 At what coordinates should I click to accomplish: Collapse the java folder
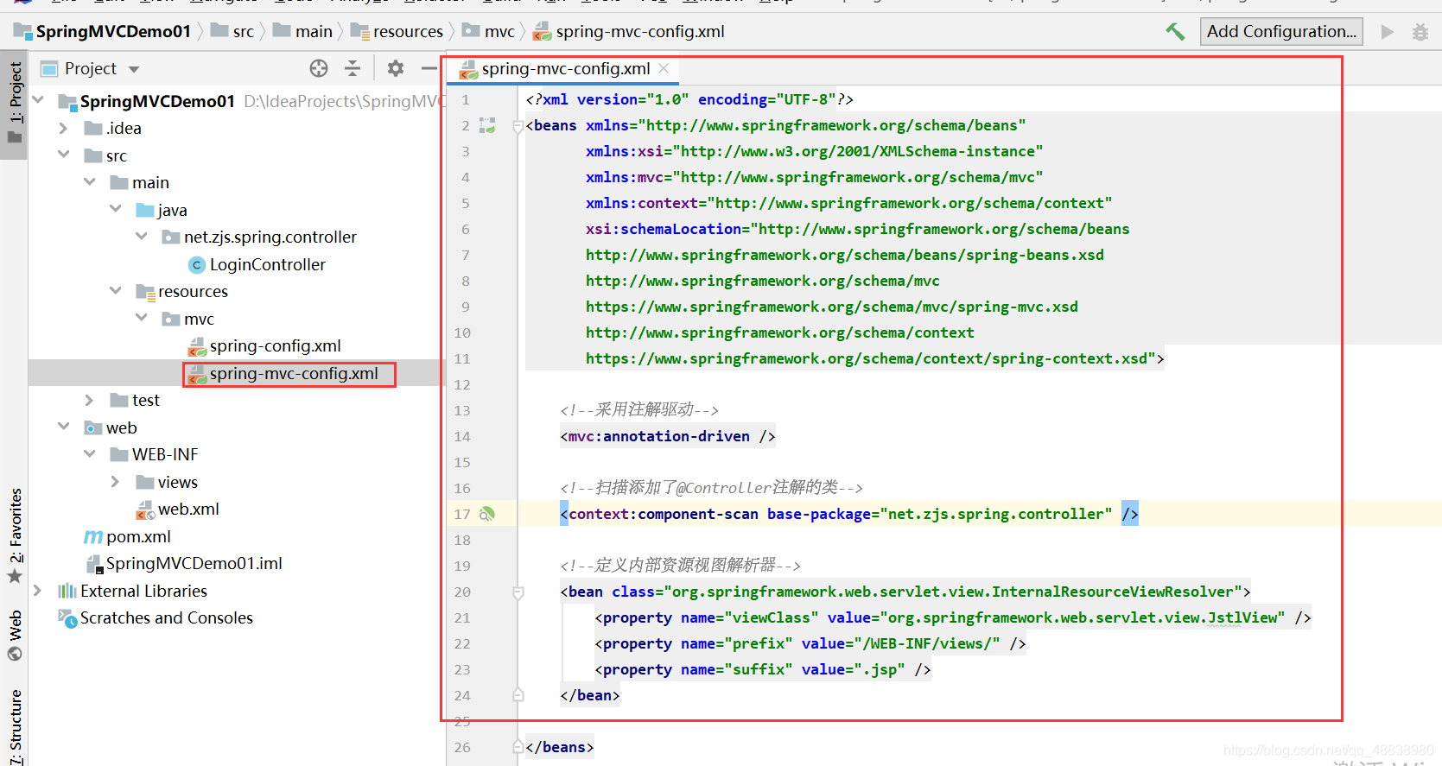[x=115, y=210]
